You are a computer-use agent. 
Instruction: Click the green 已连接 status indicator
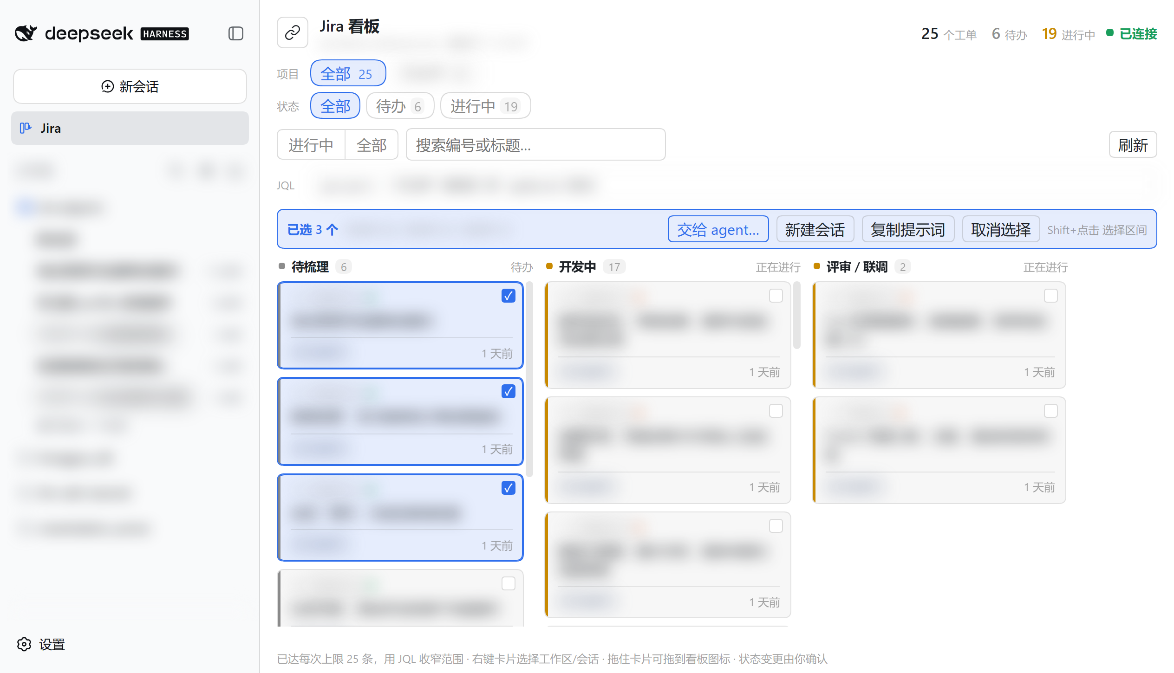click(x=1132, y=34)
